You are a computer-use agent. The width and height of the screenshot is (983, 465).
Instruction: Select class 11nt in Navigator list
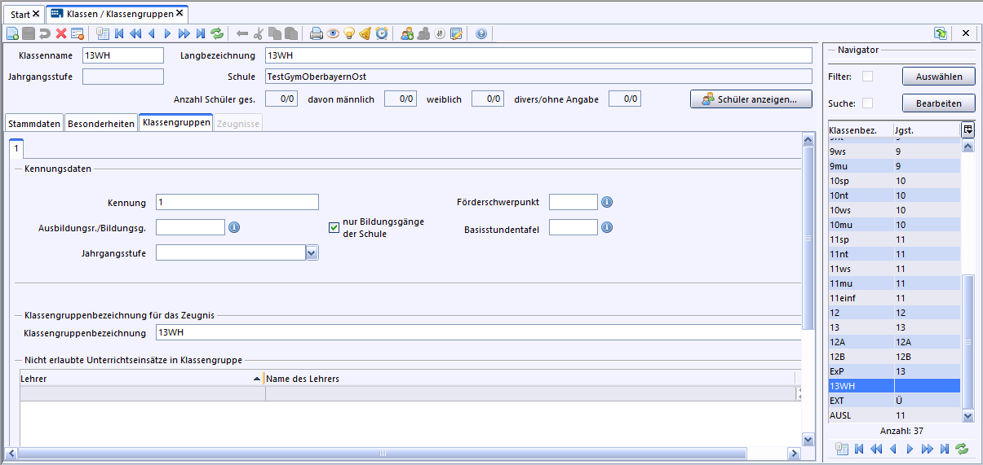893,254
